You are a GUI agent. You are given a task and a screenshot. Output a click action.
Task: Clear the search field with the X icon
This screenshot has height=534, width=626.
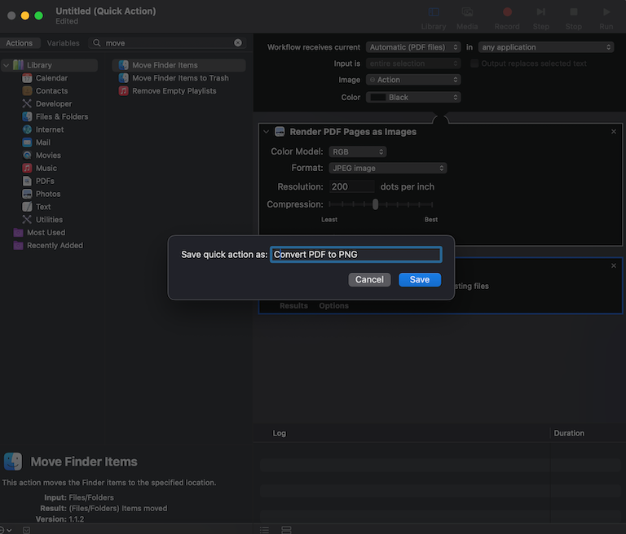238,42
